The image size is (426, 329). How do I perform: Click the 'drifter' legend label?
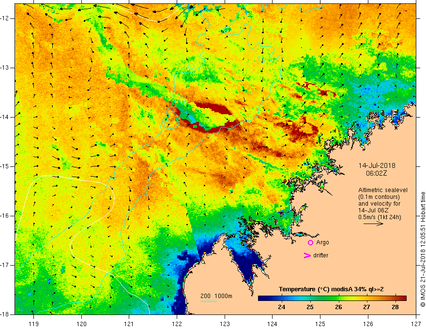320,255
